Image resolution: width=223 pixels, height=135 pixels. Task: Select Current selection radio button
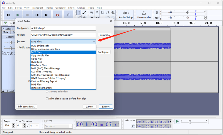click(x=47, y=92)
